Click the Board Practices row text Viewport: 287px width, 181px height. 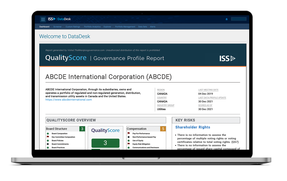coord(58,147)
